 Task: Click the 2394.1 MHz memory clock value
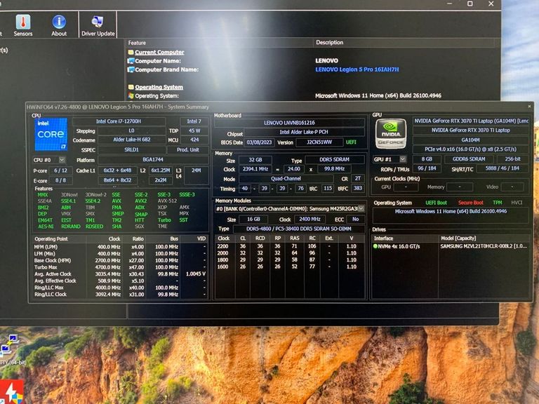click(255, 169)
